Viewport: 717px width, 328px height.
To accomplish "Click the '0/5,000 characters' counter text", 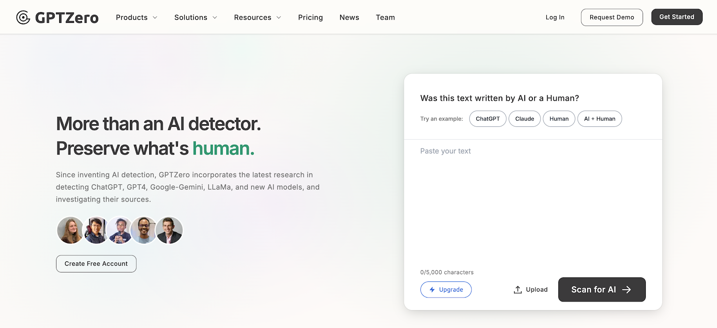I will [447, 272].
